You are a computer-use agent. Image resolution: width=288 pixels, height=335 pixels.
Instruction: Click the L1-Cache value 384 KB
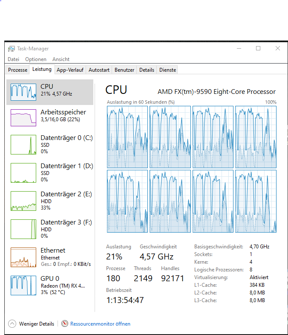[257, 285]
